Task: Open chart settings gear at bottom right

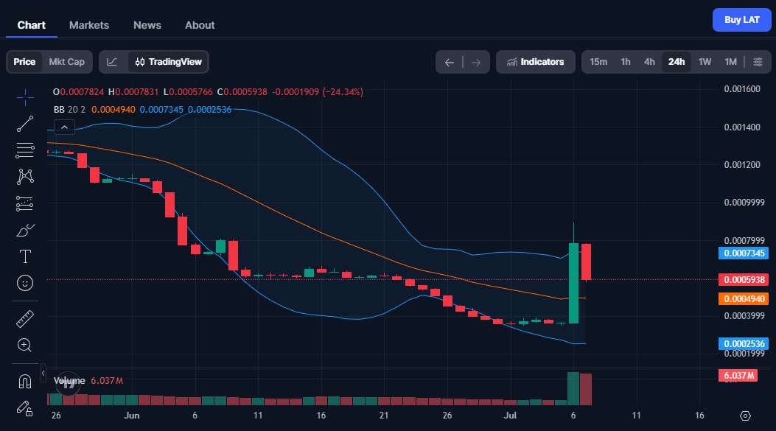Action: pyautogui.click(x=745, y=416)
